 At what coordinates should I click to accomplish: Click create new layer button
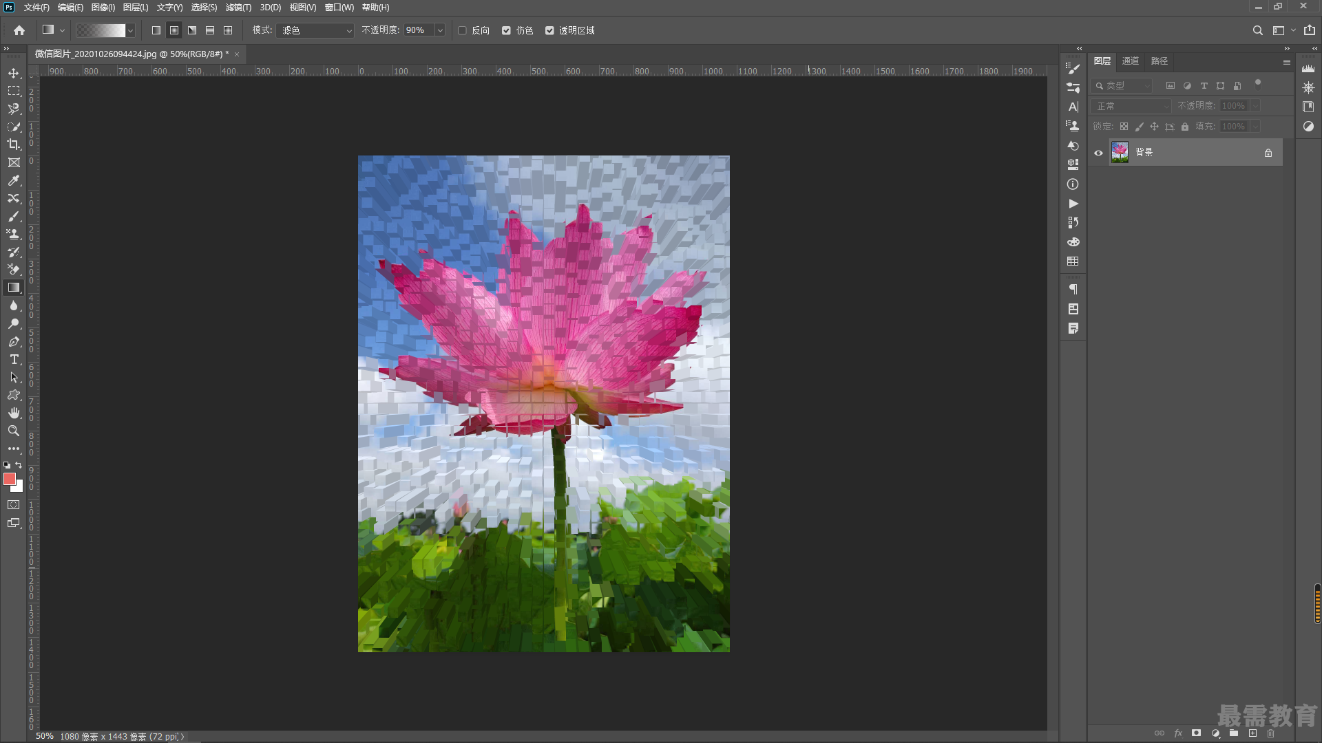pyautogui.click(x=1252, y=733)
